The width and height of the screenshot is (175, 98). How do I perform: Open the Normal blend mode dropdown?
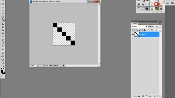pos(139,26)
